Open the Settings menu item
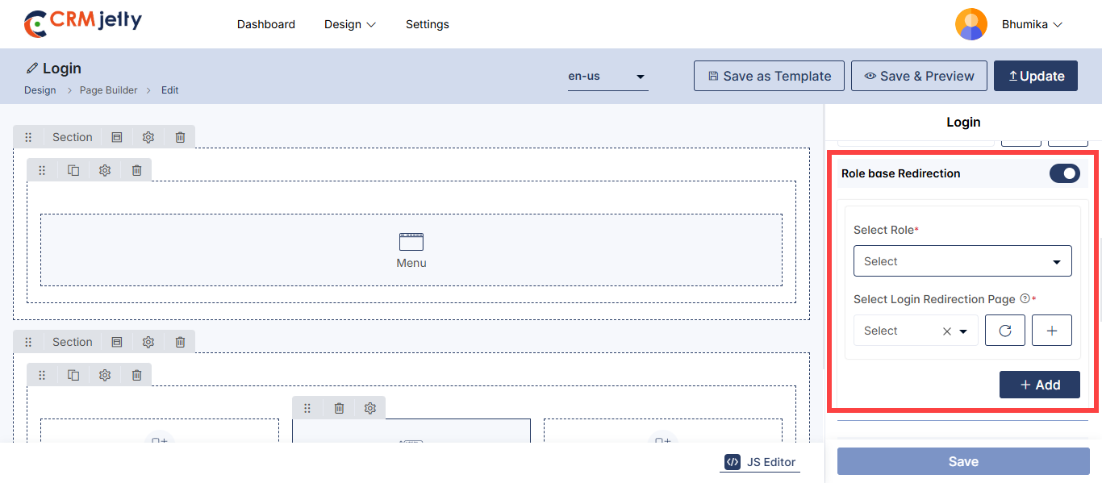The width and height of the screenshot is (1102, 483). coord(428,24)
